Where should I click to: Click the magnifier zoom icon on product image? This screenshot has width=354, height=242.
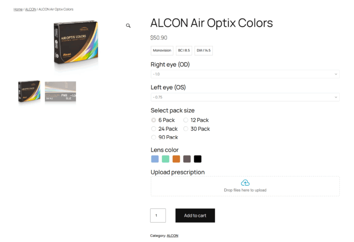[128, 26]
